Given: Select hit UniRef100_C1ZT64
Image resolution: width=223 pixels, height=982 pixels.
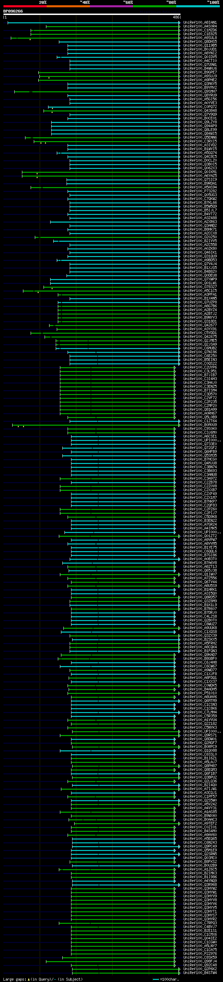Looking at the screenshot, I should [200, 421].
